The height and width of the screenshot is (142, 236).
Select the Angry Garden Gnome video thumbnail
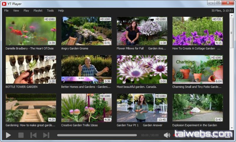(86, 31)
